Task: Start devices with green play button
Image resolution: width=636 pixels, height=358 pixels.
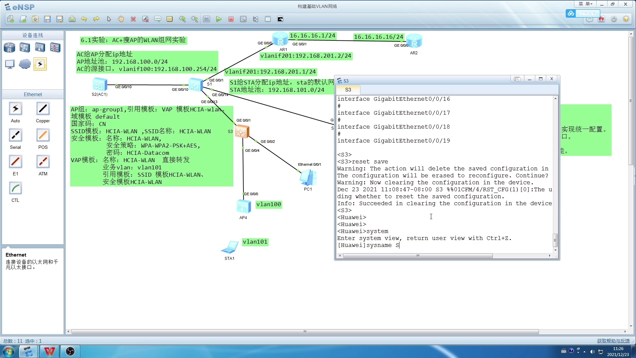Action: coord(219,19)
